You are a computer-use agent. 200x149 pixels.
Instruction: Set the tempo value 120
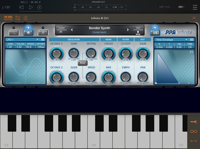pyautogui.click(x=6, y=7)
